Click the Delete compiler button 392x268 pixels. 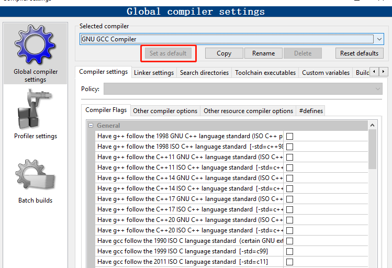(303, 53)
